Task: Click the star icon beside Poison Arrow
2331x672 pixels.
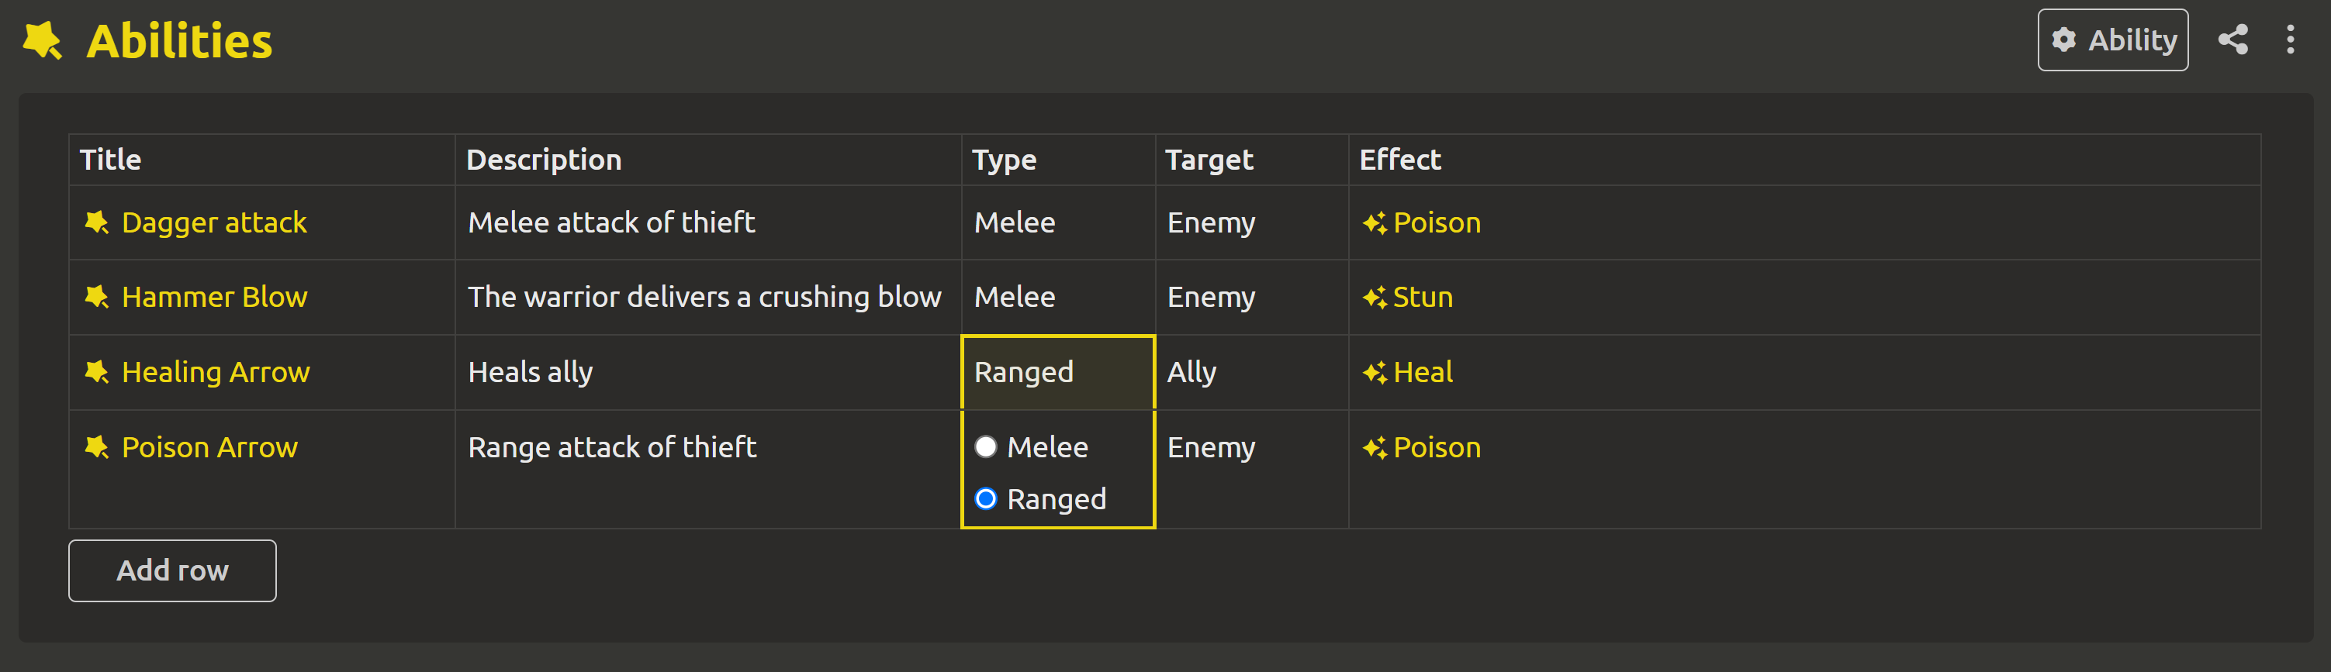Action: [97, 446]
